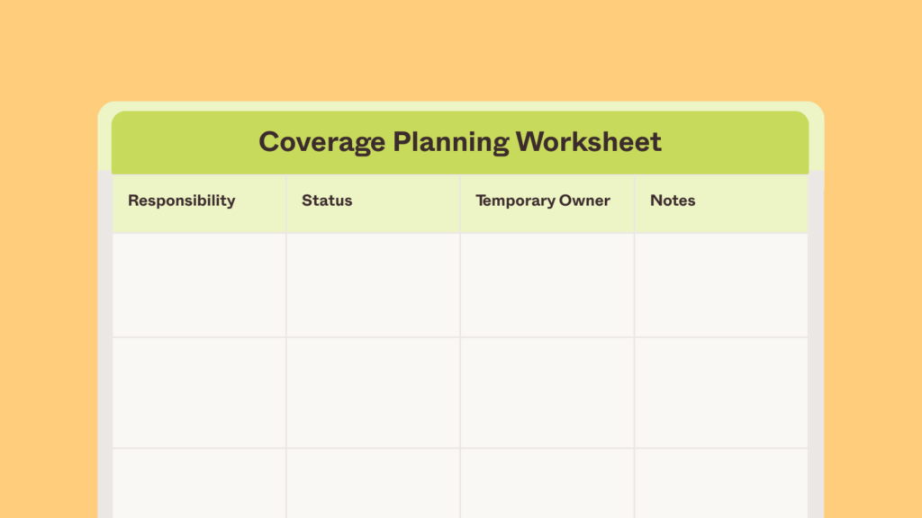The height and width of the screenshot is (518, 922).
Task: Click second row Responsibility cell
Action: (199, 393)
